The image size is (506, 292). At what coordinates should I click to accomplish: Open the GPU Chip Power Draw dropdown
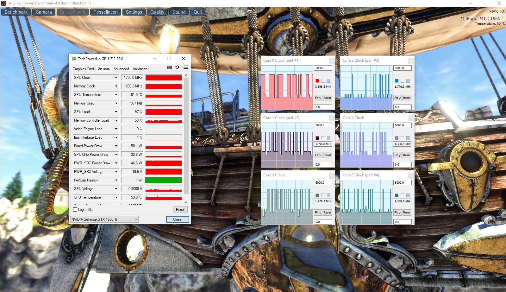tap(116, 155)
